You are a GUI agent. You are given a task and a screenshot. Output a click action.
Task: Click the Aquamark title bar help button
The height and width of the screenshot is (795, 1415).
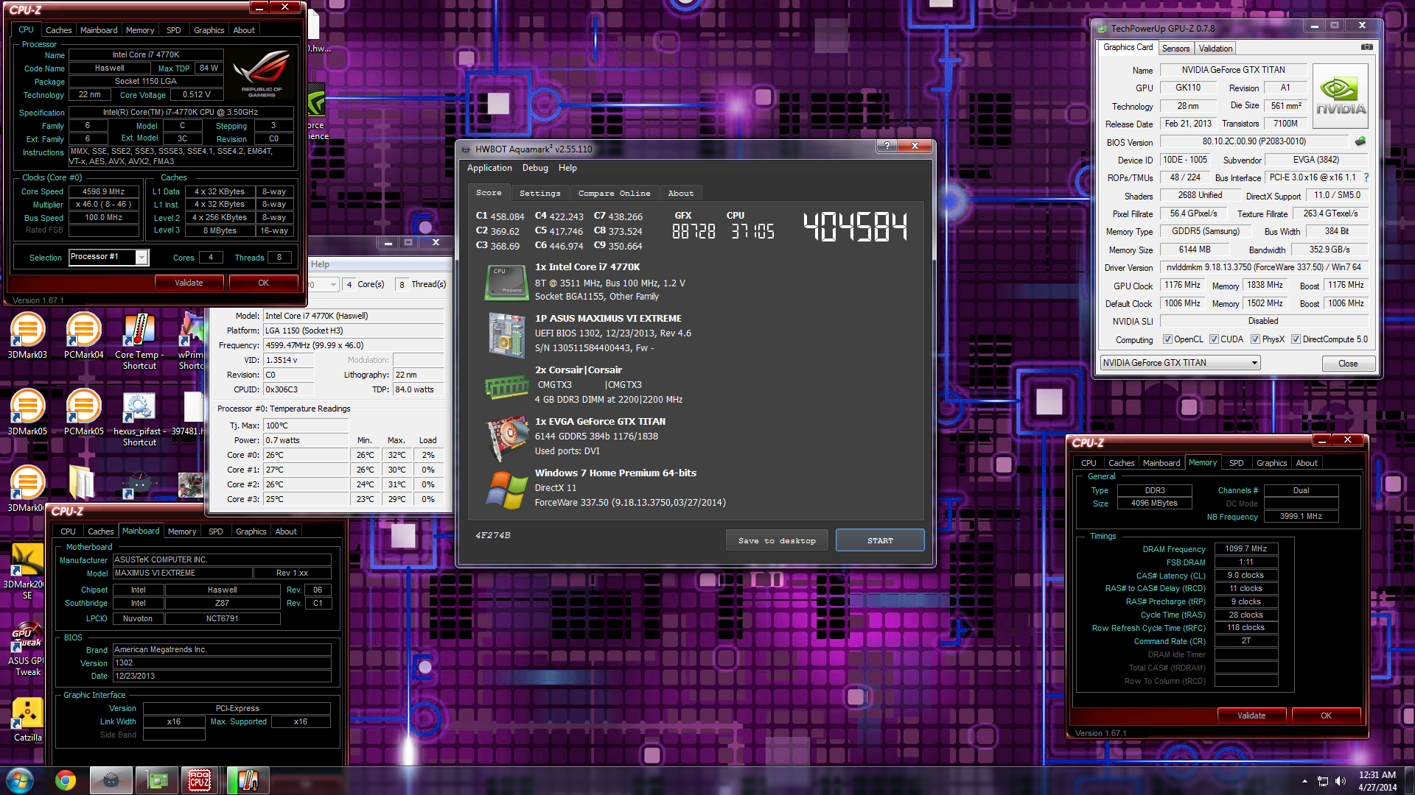(x=887, y=146)
